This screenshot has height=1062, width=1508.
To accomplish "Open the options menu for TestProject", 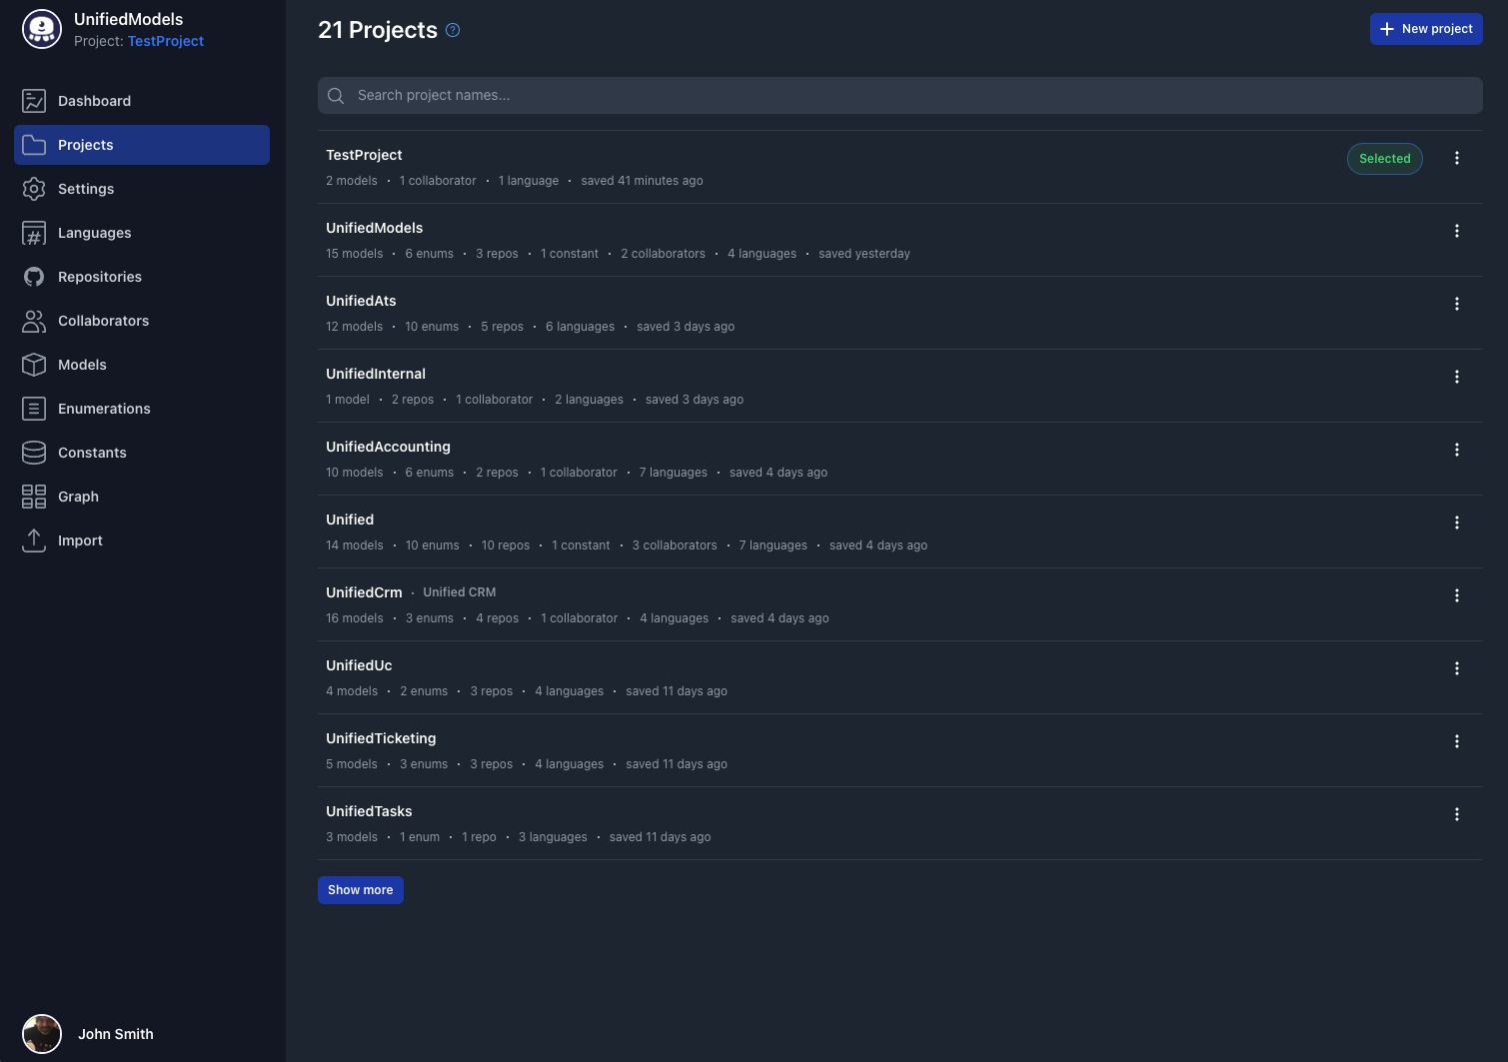I will pos(1457,158).
